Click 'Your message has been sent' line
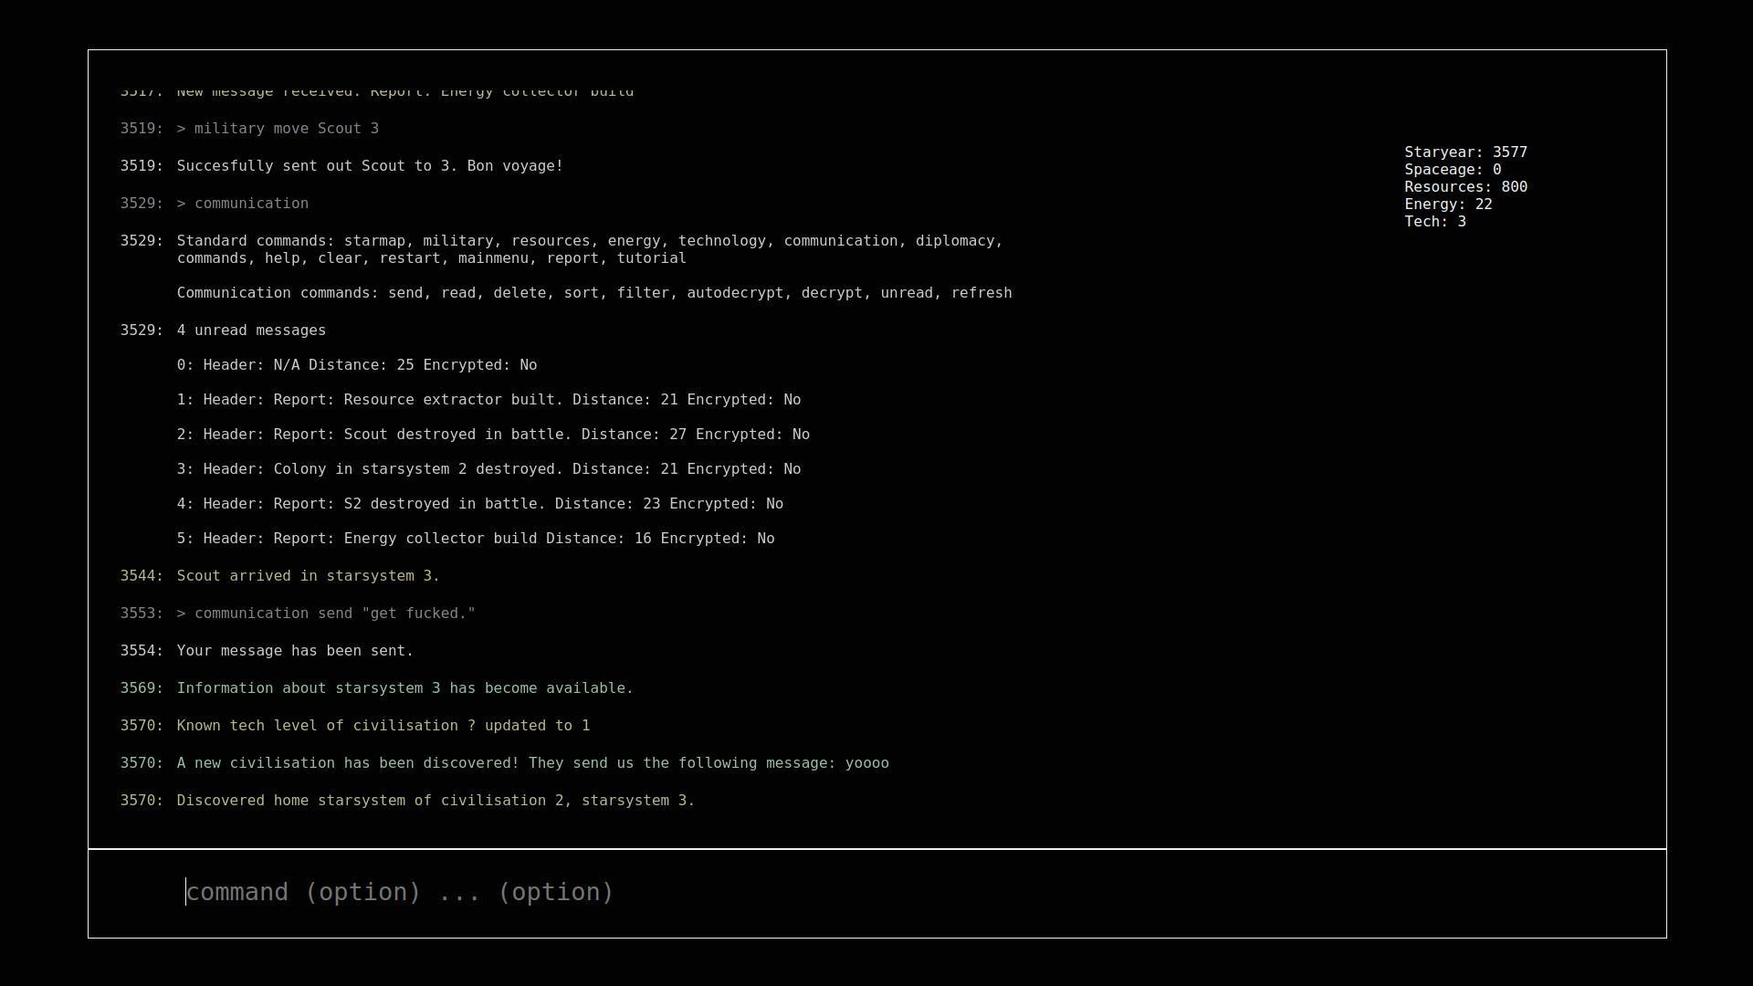Viewport: 1753px width, 986px height. (x=295, y=651)
